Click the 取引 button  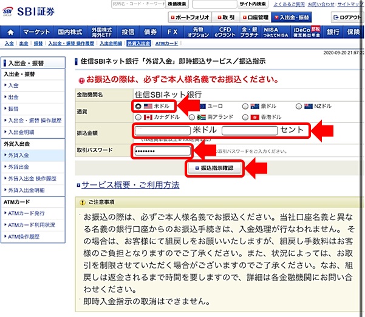point(226,18)
